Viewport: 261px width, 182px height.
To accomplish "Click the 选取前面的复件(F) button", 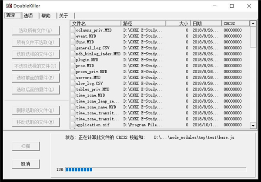I will pyautogui.click(x=36, y=78).
